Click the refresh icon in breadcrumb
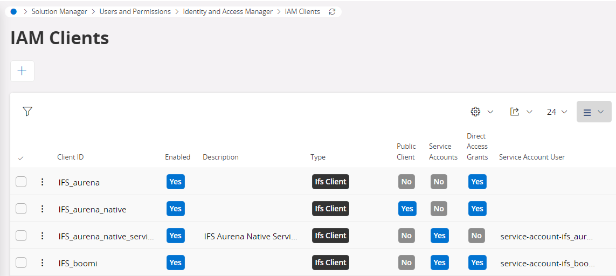 (332, 12)
